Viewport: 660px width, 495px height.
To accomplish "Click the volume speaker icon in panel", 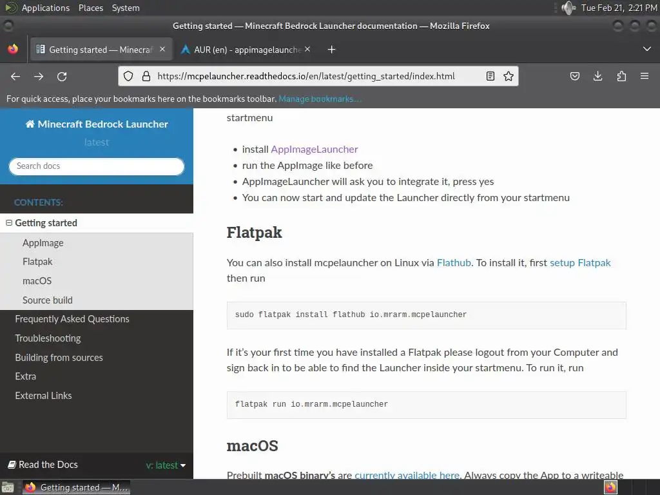I will point(568,8).
